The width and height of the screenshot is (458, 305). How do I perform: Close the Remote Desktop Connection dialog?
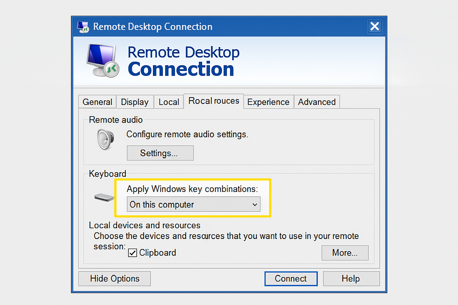[375, 27]
